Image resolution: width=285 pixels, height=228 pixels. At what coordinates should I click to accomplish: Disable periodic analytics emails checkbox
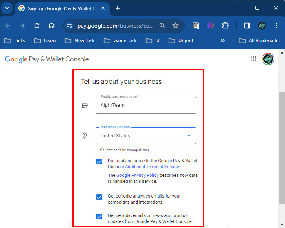[x=99, y=197]
